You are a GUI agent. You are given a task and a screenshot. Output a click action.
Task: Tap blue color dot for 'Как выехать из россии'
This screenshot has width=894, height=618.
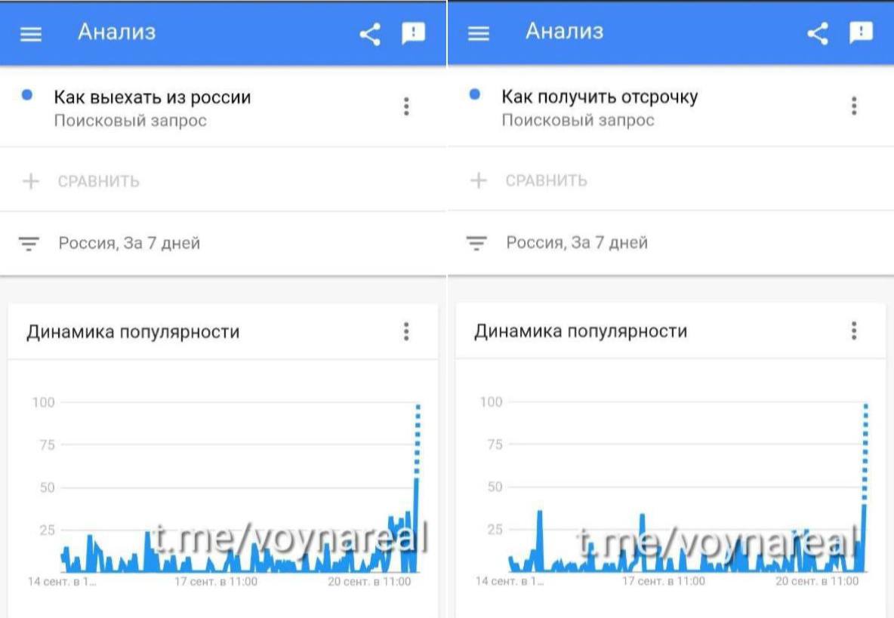coord(27,96)
